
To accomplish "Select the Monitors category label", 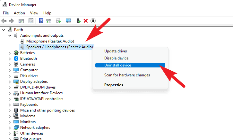I will tap(28, 122).
